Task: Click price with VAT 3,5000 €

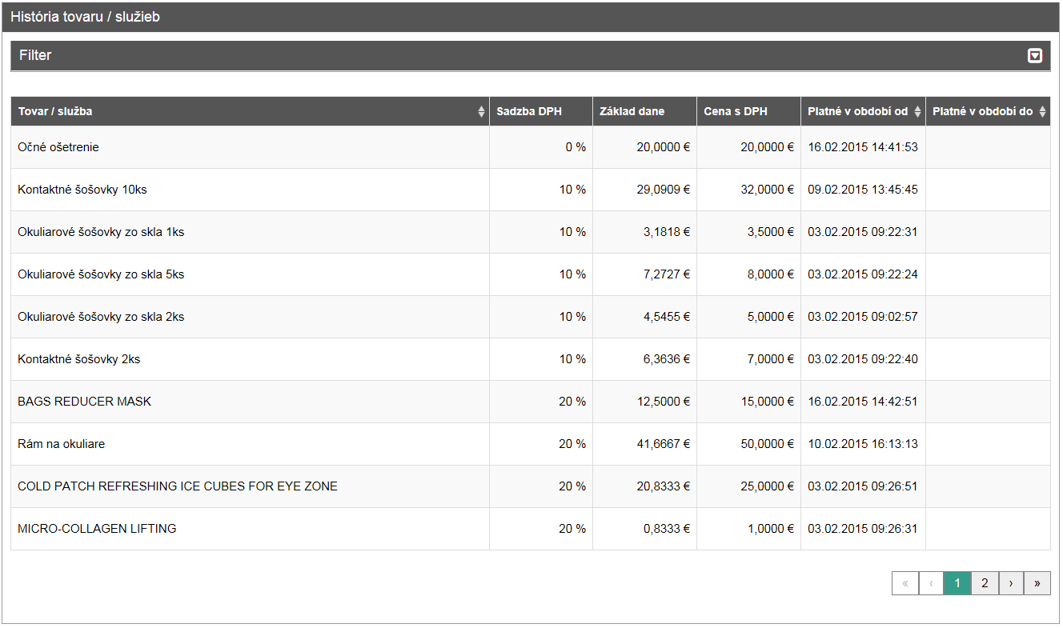Action: [x=770, y=232]
